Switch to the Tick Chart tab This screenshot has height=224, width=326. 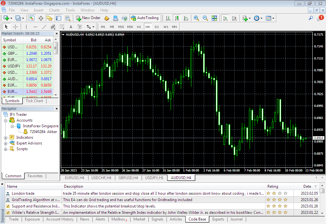[x=34, y=101]
